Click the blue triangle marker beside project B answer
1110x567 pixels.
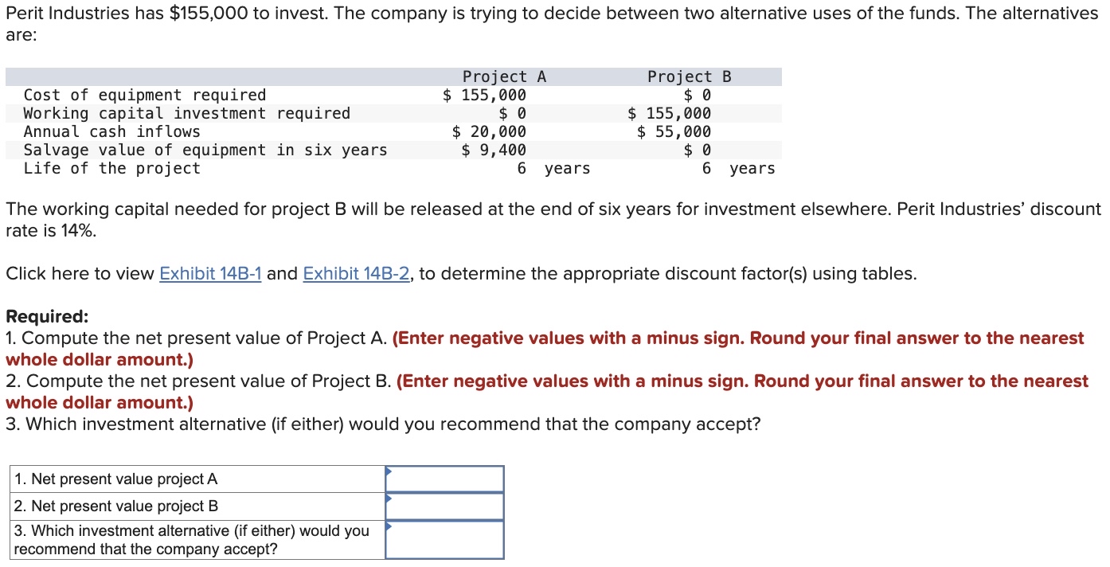389,500
